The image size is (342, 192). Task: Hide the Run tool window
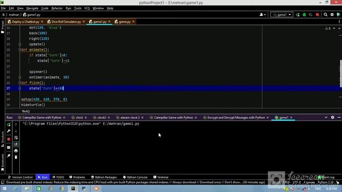click(339, 117)
